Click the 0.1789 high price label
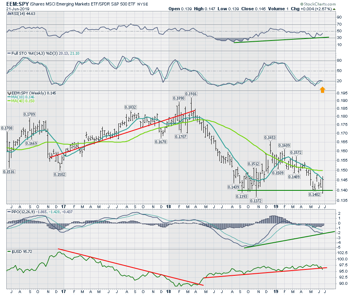This screenshot has height=295, width=354. click(x=29, y=114)
